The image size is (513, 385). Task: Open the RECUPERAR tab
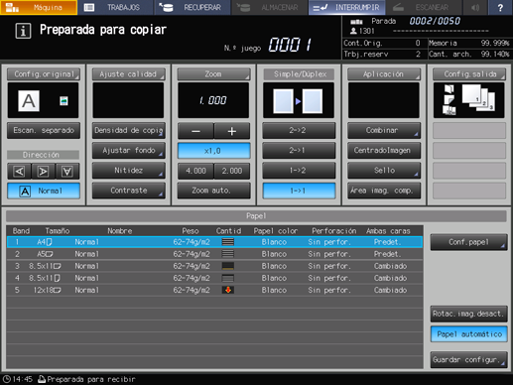[192, 7]
